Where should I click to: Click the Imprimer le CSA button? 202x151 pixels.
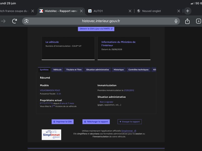tap(63, 122)
